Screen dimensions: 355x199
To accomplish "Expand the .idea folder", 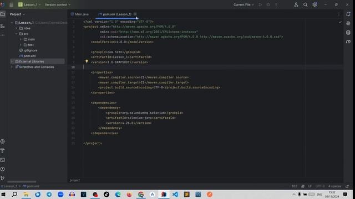I will 16,28.
